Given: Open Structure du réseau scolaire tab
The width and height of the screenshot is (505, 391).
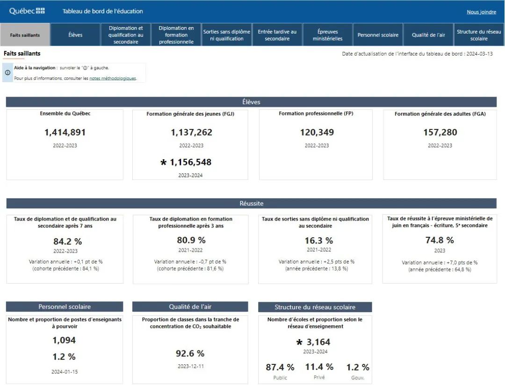Looking at the screenshot, I should pyautogui.click(x=479, y=35).
